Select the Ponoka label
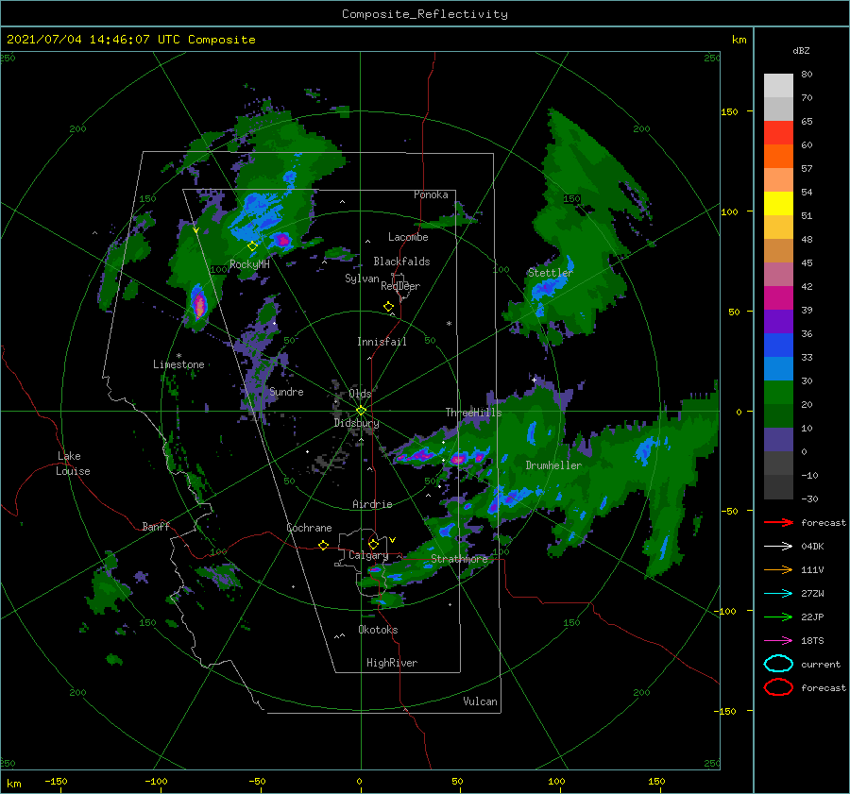 tap(431, 194)
